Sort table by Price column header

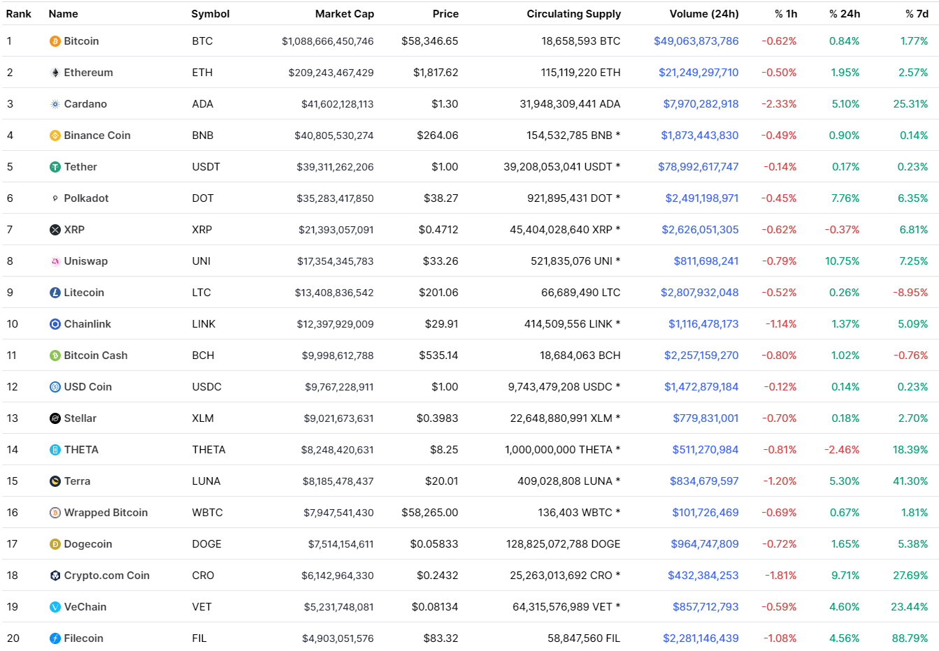point(445,14)
